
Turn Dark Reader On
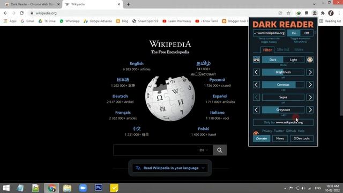(x=294, y=33)
